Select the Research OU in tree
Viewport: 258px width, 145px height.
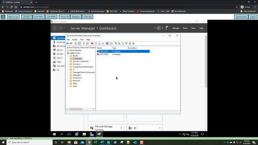click(x=76, y=81)
